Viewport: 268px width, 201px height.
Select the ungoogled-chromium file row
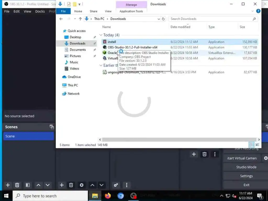tap(180, 72)
